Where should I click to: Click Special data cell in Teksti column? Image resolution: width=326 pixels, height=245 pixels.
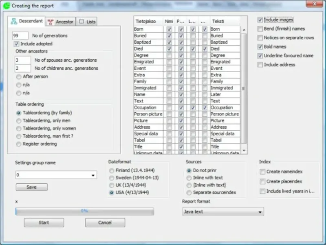pyautogui.click(x=225, y=134)
